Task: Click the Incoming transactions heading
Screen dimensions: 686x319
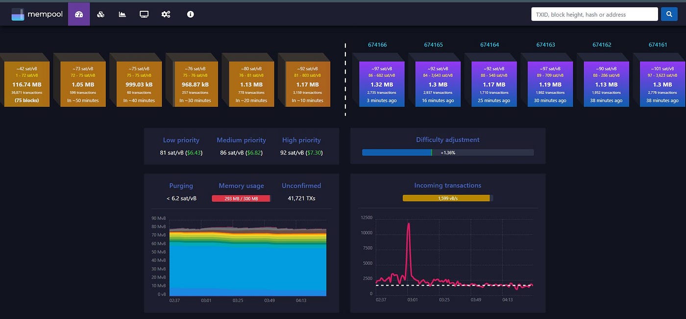Action: [x=448, y=185]
